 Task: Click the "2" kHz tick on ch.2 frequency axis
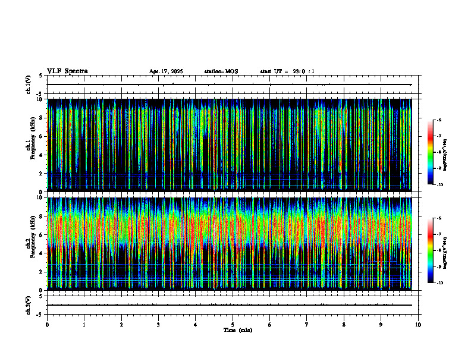point(40,272)
